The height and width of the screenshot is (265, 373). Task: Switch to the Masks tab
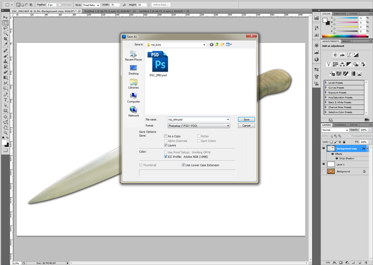click(x=346, y=41)
